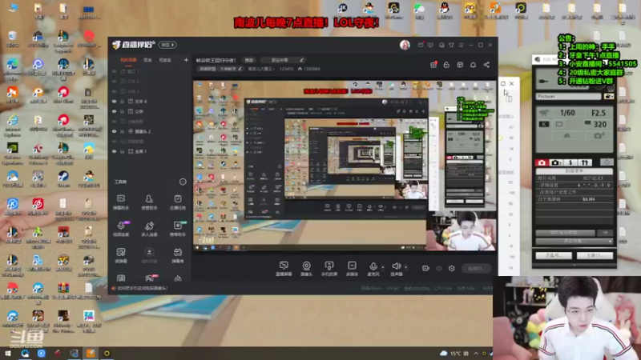Open the 弹幕秀 tool in toolbox

[177, 255]
